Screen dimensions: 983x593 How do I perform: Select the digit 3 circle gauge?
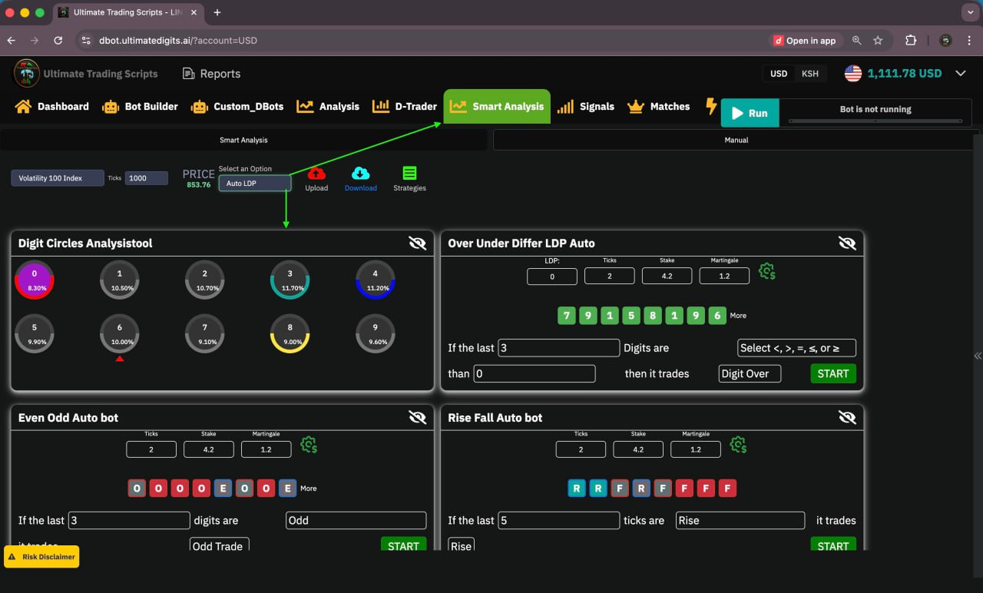point(290,280)
